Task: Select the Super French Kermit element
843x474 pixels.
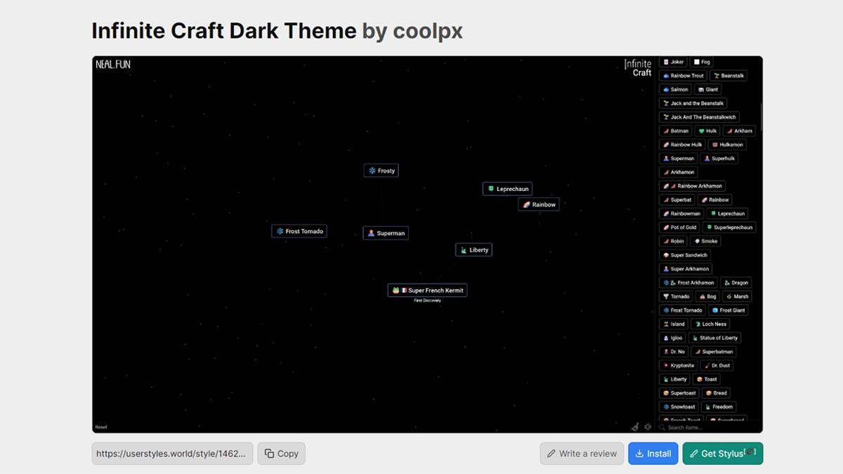Action: pyautogui.click(x=427, y=290)
